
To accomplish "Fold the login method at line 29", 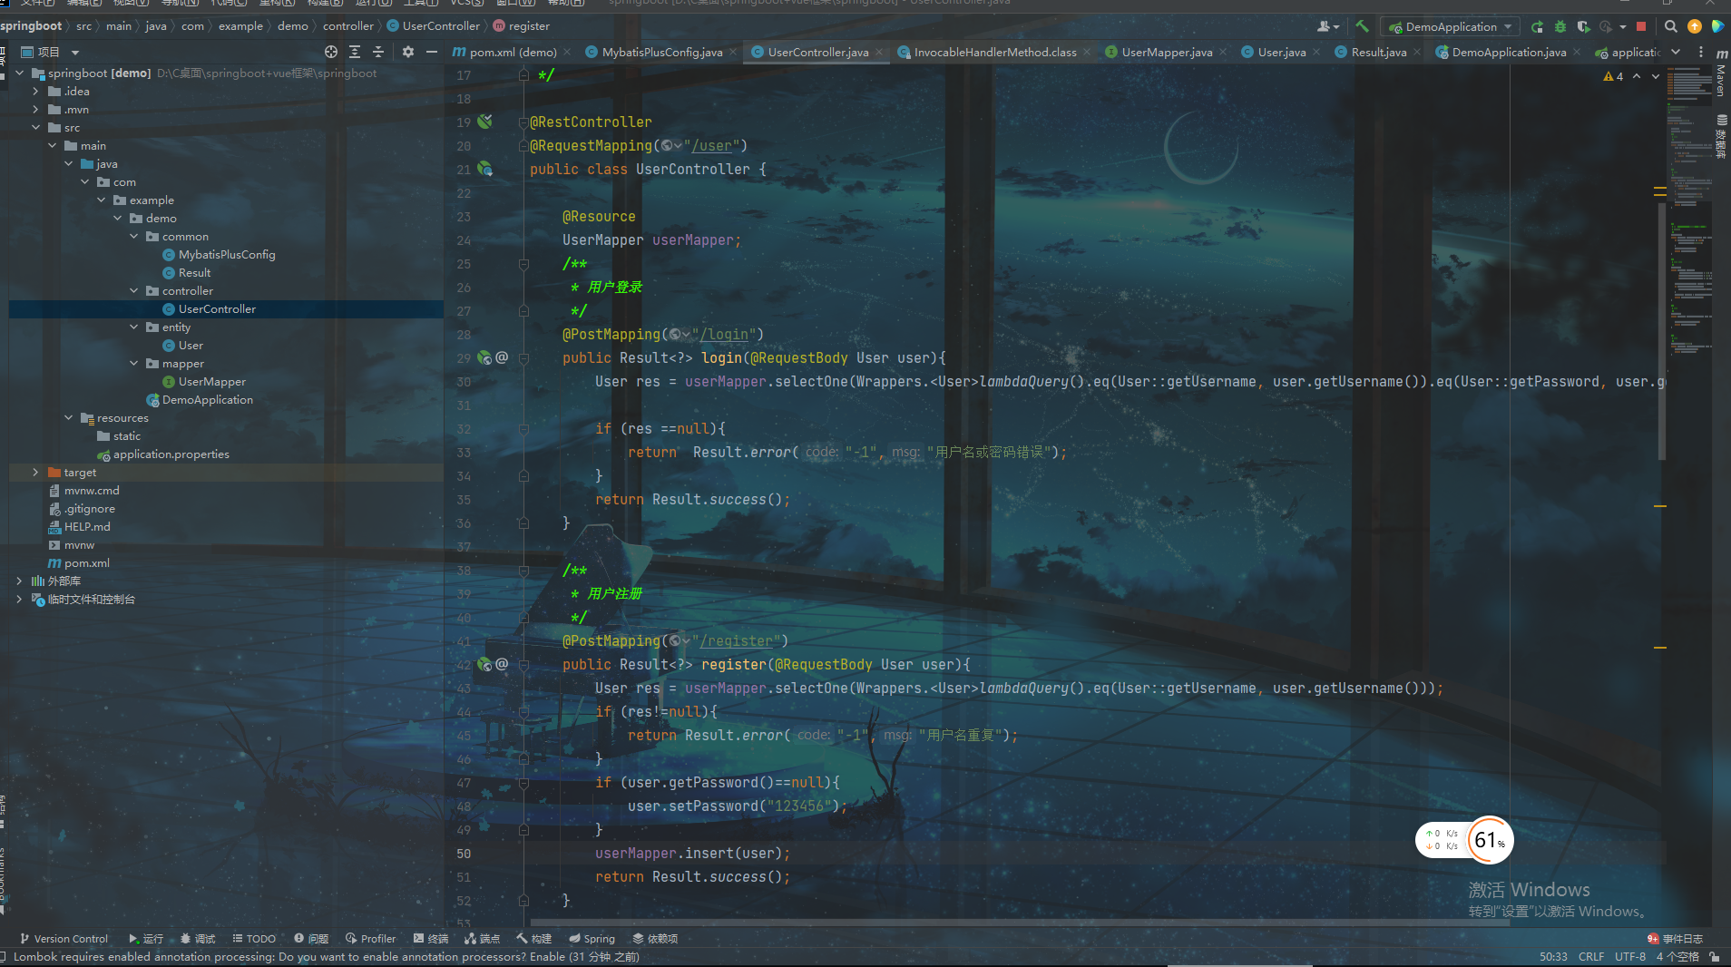I will (523, 357).
